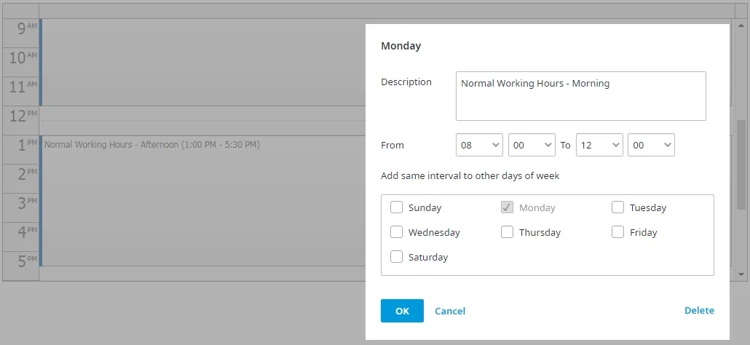Select the Friday checkbox
This screenshot has width=750, height=345.
click(x=617, y=232)
